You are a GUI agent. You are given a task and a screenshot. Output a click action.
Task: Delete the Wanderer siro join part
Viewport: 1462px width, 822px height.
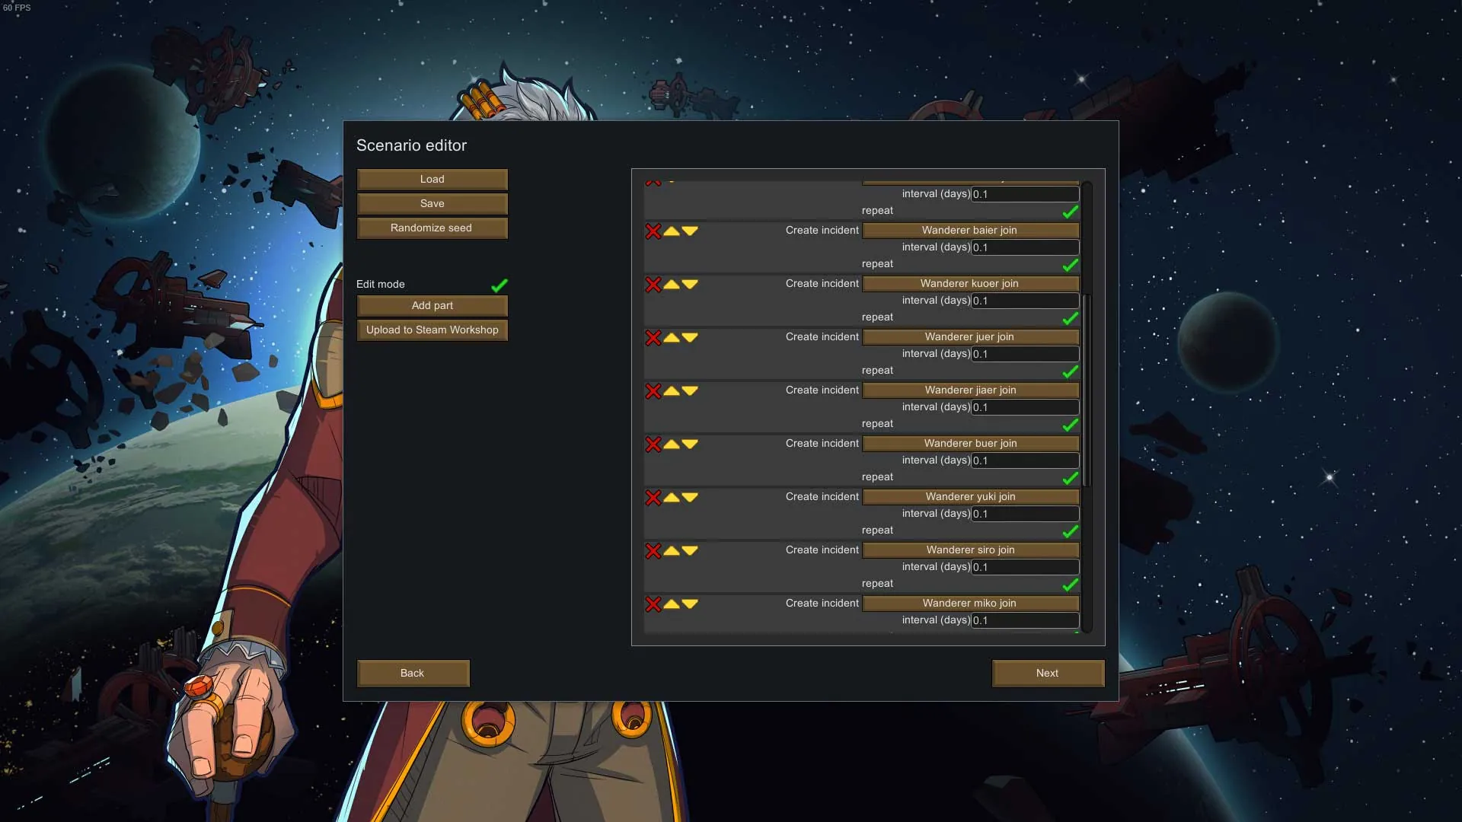653,550
